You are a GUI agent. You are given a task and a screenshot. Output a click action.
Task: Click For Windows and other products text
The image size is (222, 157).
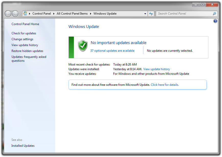[151, 74]
